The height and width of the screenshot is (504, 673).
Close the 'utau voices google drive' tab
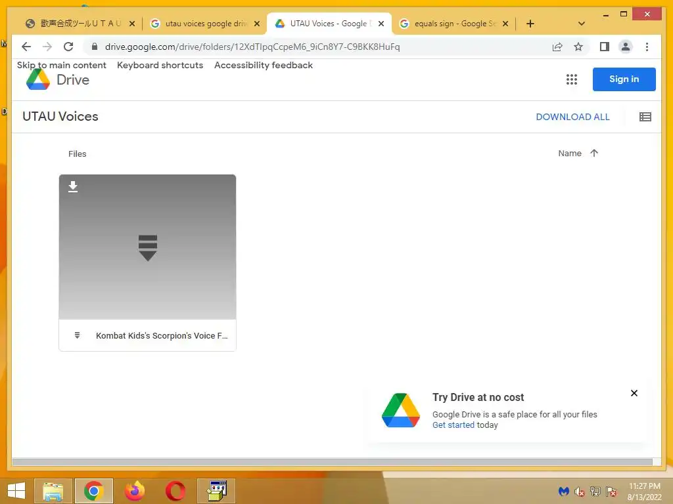pyautogui.click(x=257, y=24)
